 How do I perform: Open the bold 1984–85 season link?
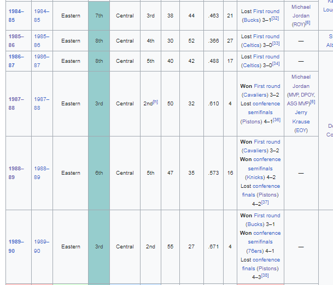[x=16, y=16]
